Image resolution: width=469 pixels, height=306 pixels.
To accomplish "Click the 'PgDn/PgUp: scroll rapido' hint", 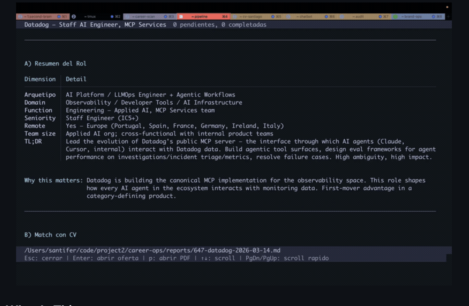I will pyautogui.click(x=287, y=258).
